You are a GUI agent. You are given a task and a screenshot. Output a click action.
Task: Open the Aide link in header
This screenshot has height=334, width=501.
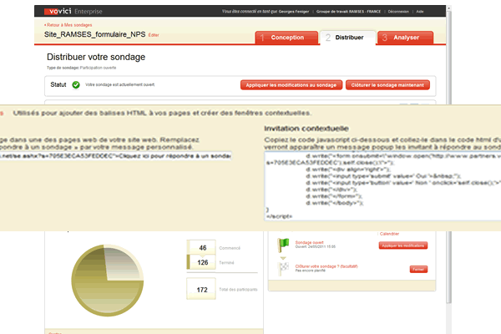[420, 12]
